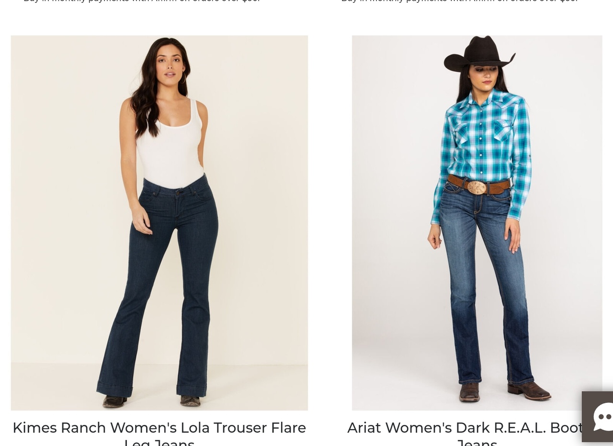Open the live chat bubble icon
The image size is (613, 446).
(598, 417)
